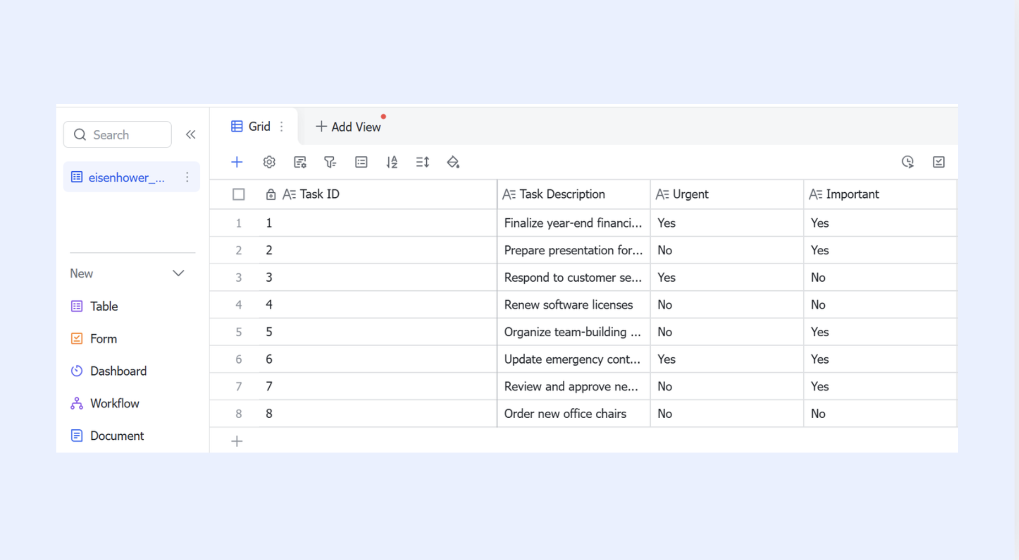This screenshot has height=560, width=1019.
Task: Click the Add View tab button
Action: click(348, 127)
